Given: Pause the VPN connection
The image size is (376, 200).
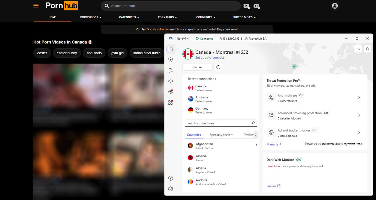Looking at the screenshot, I should (x=198, y=67).
